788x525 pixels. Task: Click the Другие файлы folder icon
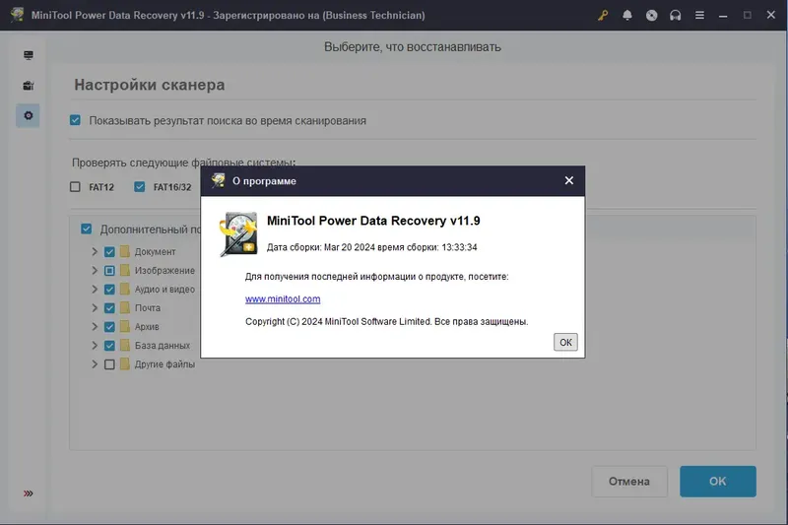click(125, 363)
